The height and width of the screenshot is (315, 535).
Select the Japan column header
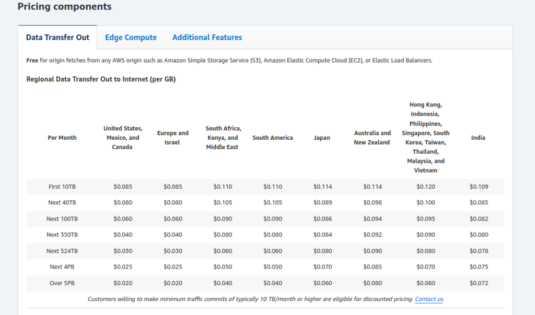tap(322, 138)
